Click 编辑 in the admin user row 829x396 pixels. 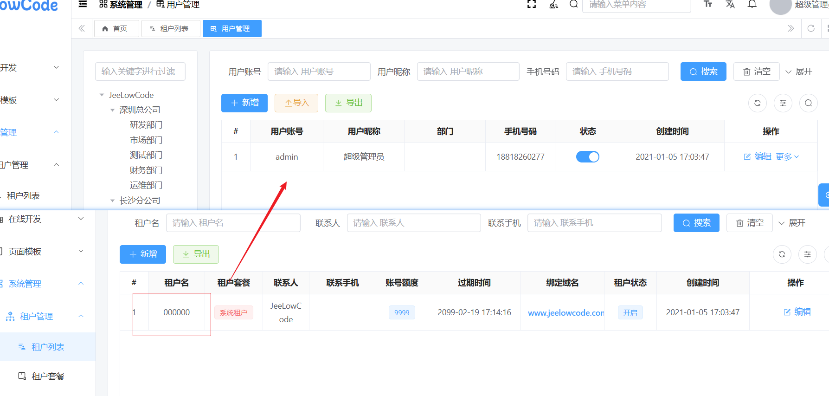pyautogui.click(x=758, y=157)
